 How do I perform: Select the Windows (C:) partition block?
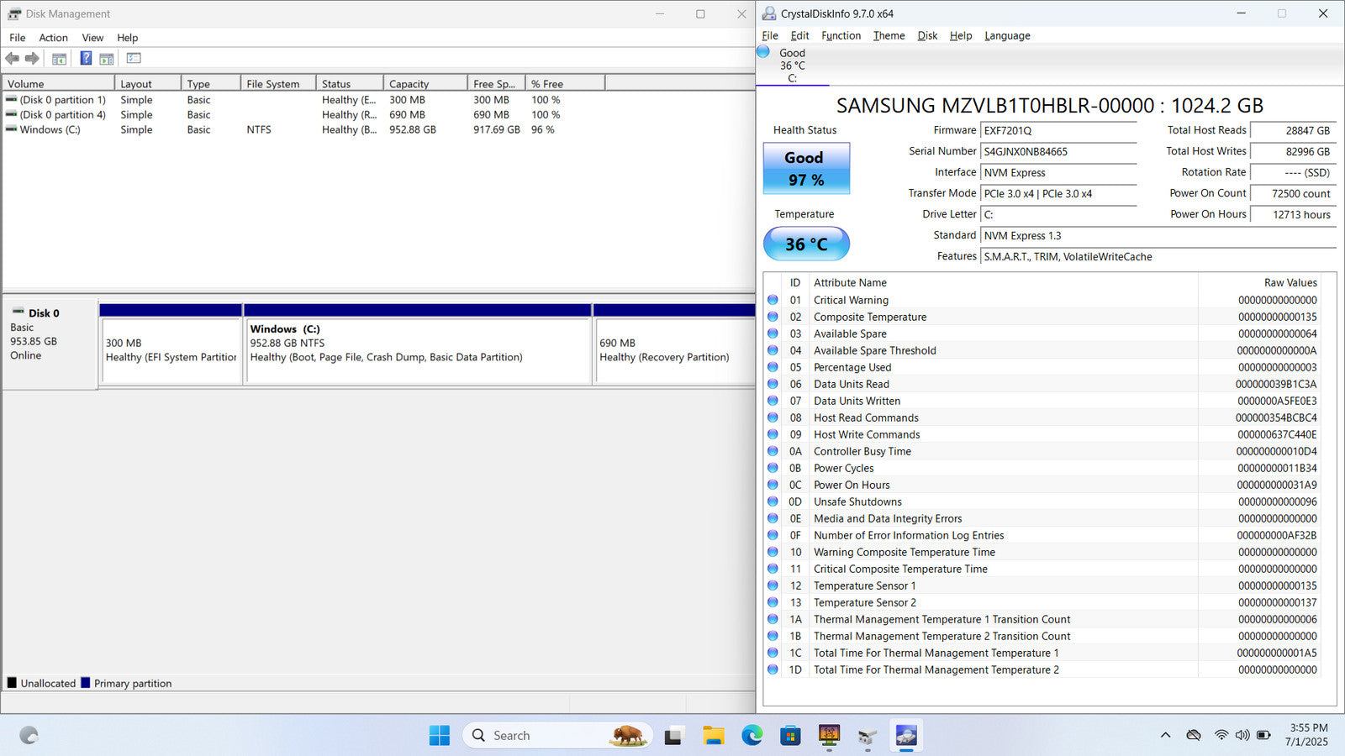(x=417, y=351)
